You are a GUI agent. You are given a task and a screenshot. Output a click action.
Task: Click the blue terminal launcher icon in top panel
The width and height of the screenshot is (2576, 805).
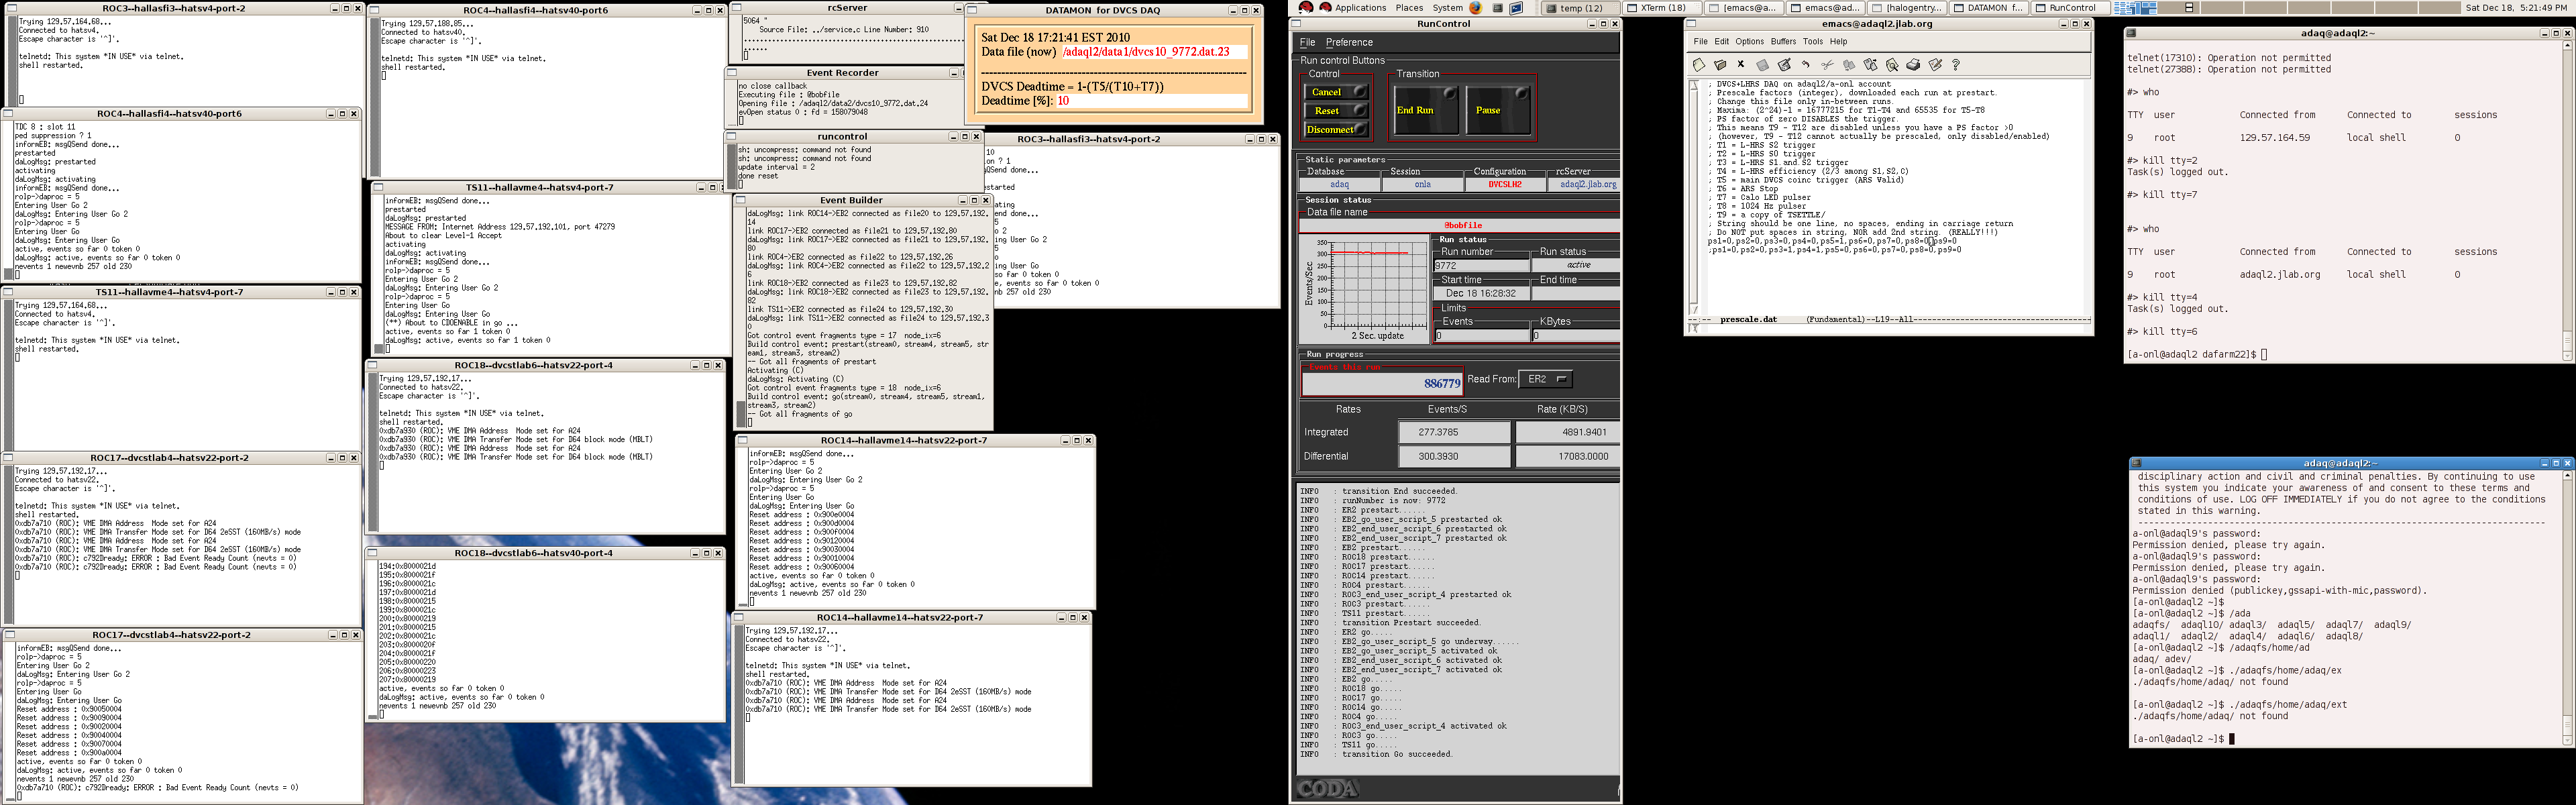(1516, 7)
